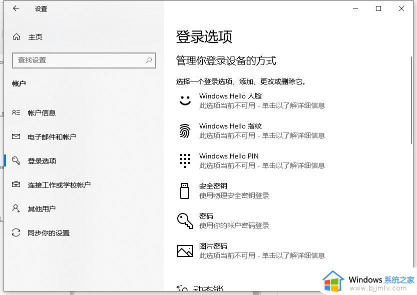Open the 主页 home icon

click(x=17, y=37)
